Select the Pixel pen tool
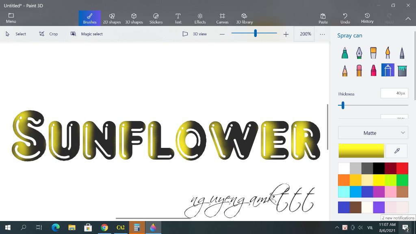Viewport: 416px width, 234px height. [x=402, y=53]
